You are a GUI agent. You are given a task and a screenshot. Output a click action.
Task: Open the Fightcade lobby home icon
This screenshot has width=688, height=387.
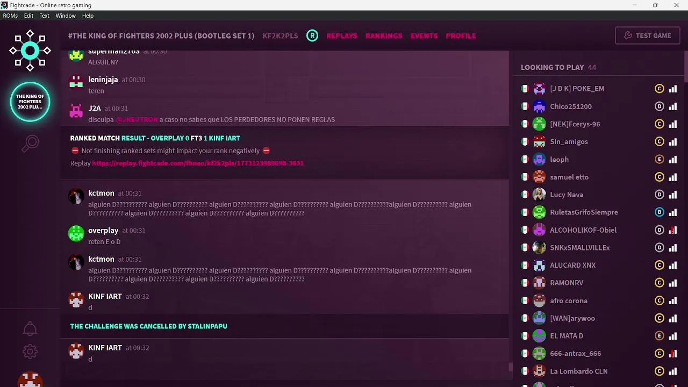coord(30,51)
